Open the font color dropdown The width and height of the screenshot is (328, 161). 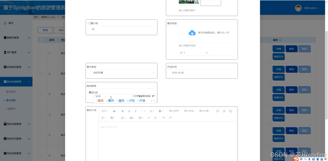[x=152, y=111]
